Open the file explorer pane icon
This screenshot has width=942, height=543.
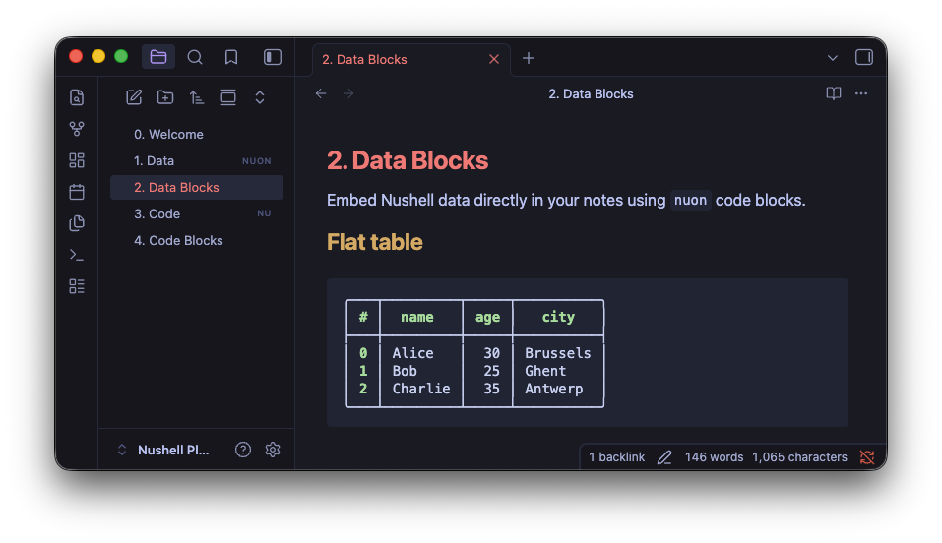pyautogui.click(x=158, y=57)
